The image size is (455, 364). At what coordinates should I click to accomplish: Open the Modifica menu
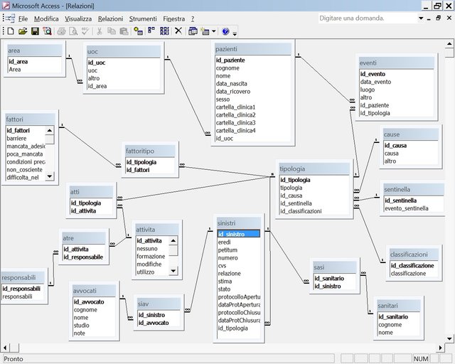point(46,19)
